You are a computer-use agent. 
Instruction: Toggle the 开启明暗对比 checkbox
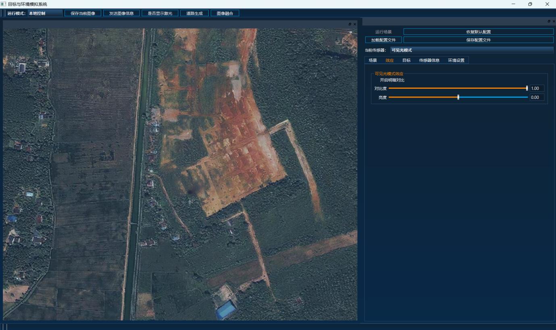coord(391,80)
